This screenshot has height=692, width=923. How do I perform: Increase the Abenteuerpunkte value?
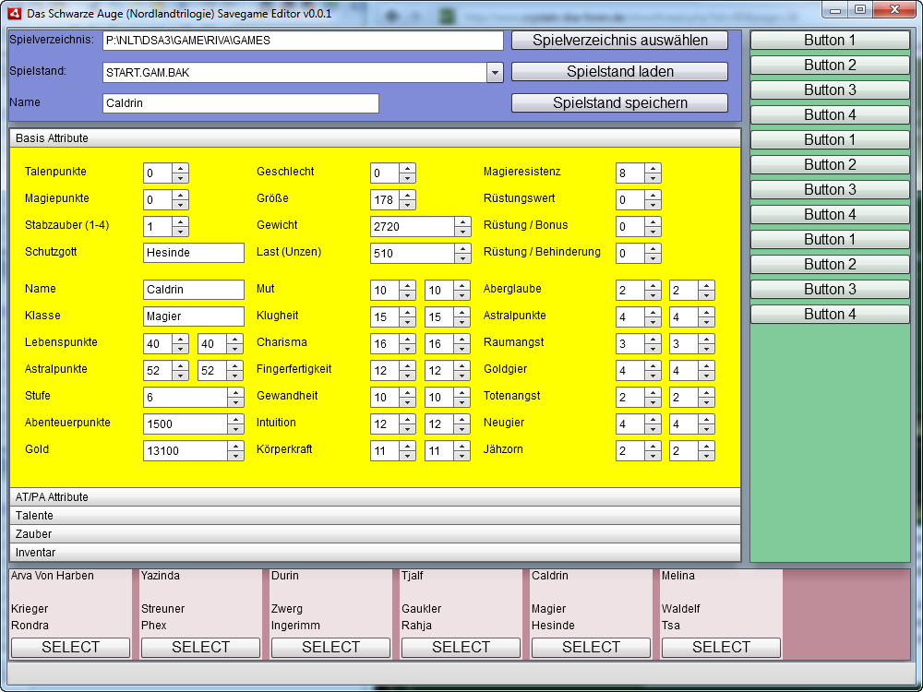click(x=235, y=419)
